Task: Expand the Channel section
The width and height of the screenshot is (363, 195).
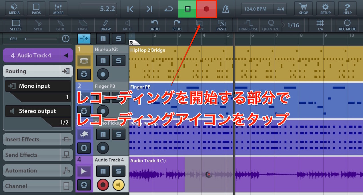Action: pos(38,186)
